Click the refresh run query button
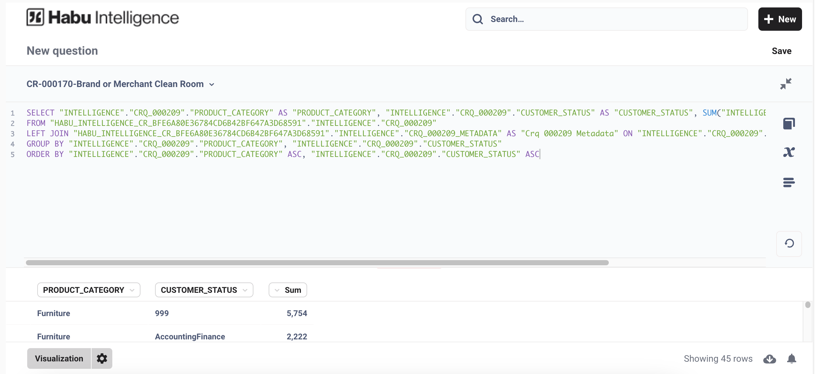This screenshot has width=815, height=374. point(789,243)
